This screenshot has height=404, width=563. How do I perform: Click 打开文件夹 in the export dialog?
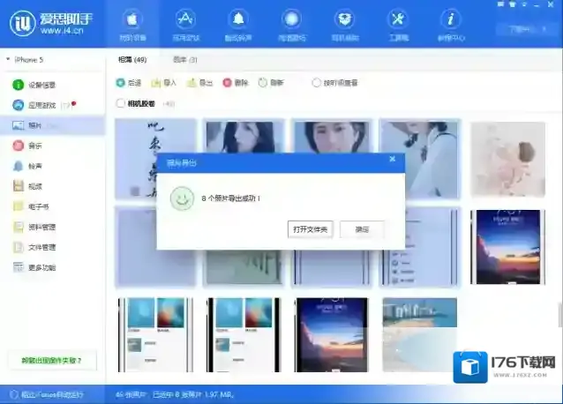(311, 229)
